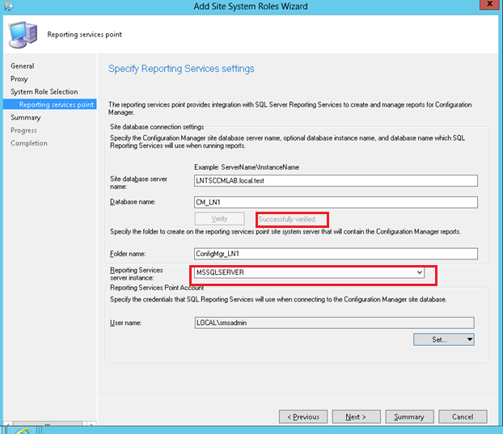
Task: Open the General wizard step
Action: [22, 66]
